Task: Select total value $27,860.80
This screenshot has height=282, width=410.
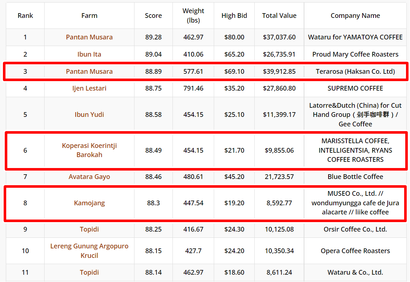Action: (x=279, y=88)
